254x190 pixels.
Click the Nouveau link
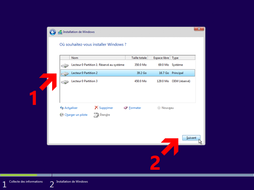[168, 108]
